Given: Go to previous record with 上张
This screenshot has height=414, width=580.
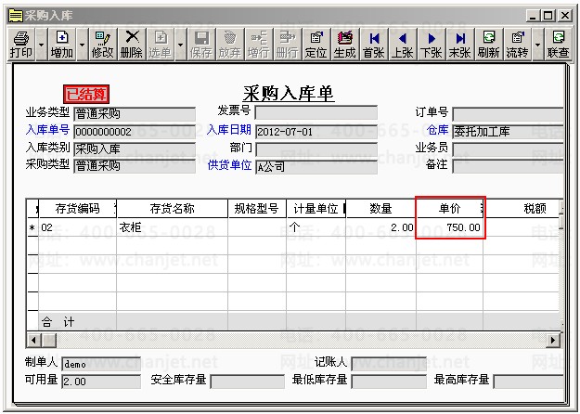Looking at the screenshot, I should (403, 44).
